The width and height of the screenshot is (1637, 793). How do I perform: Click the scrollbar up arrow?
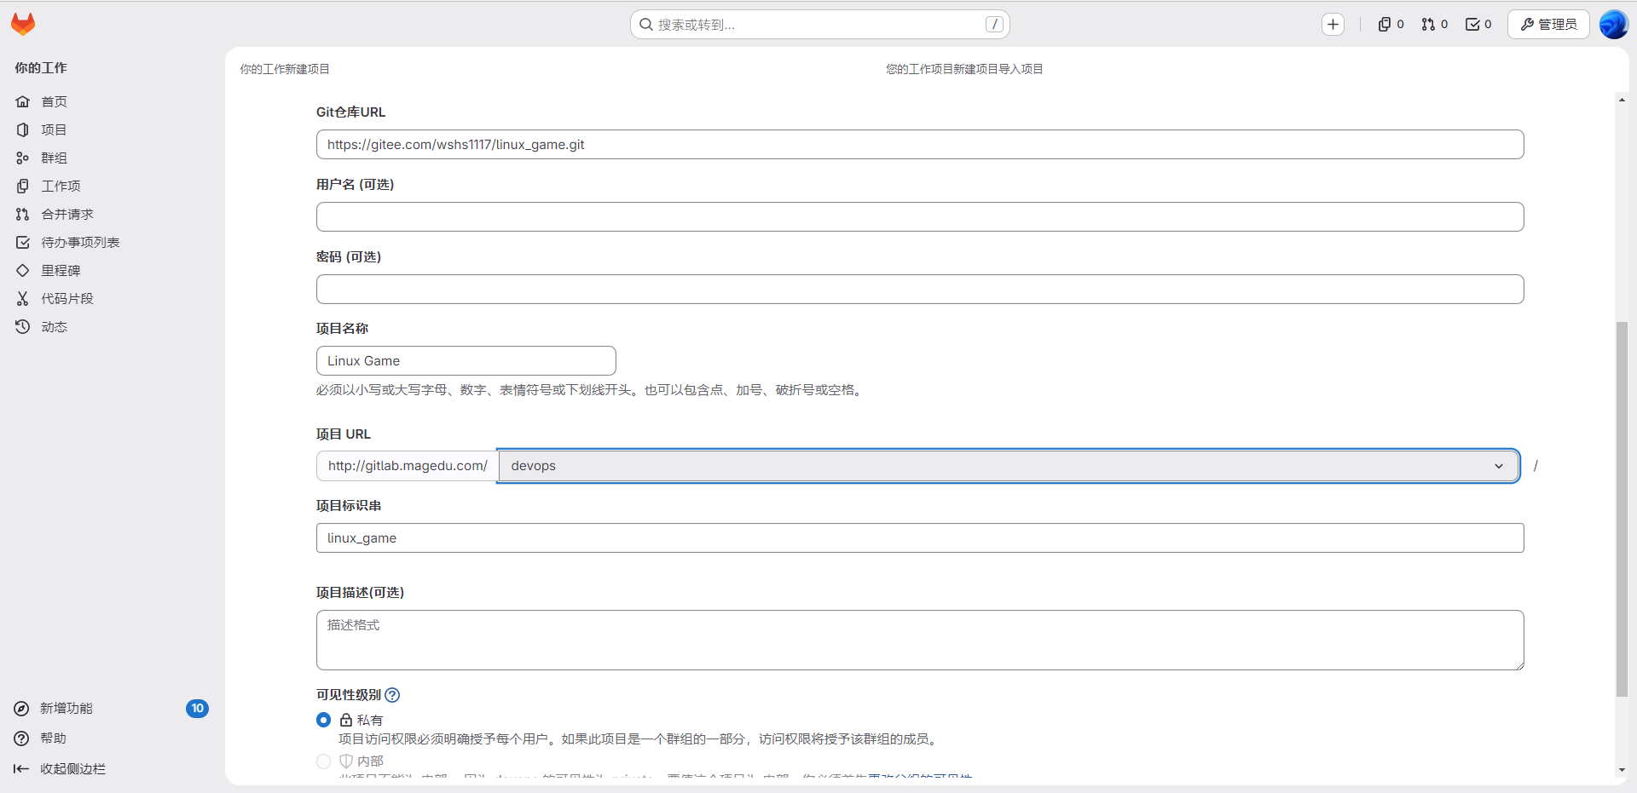click(x=1622, y=100)
